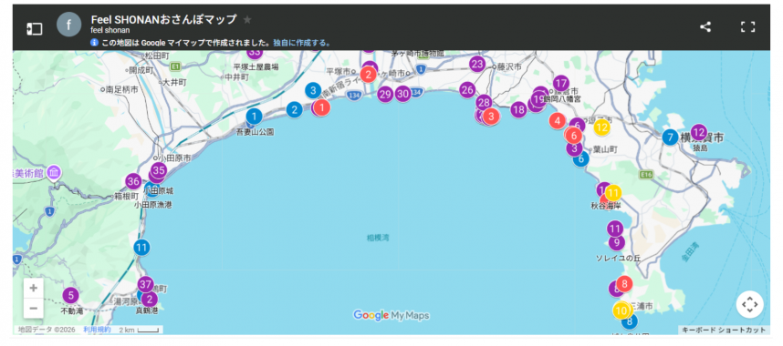Click the ソレイユの丘 map label
Image resolution: width=783 pixels, height=346 pixels.
click(618, 258)
